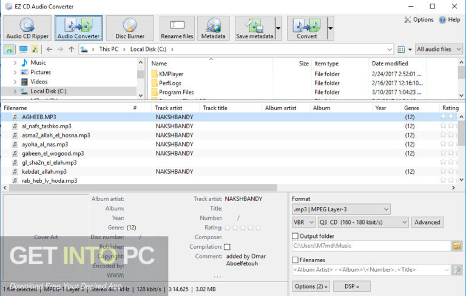Switch to Audio Converter mode
Image resolution: width=466 pixels, height=296 pixels.
pyautogui.click(x=78, y=28)
